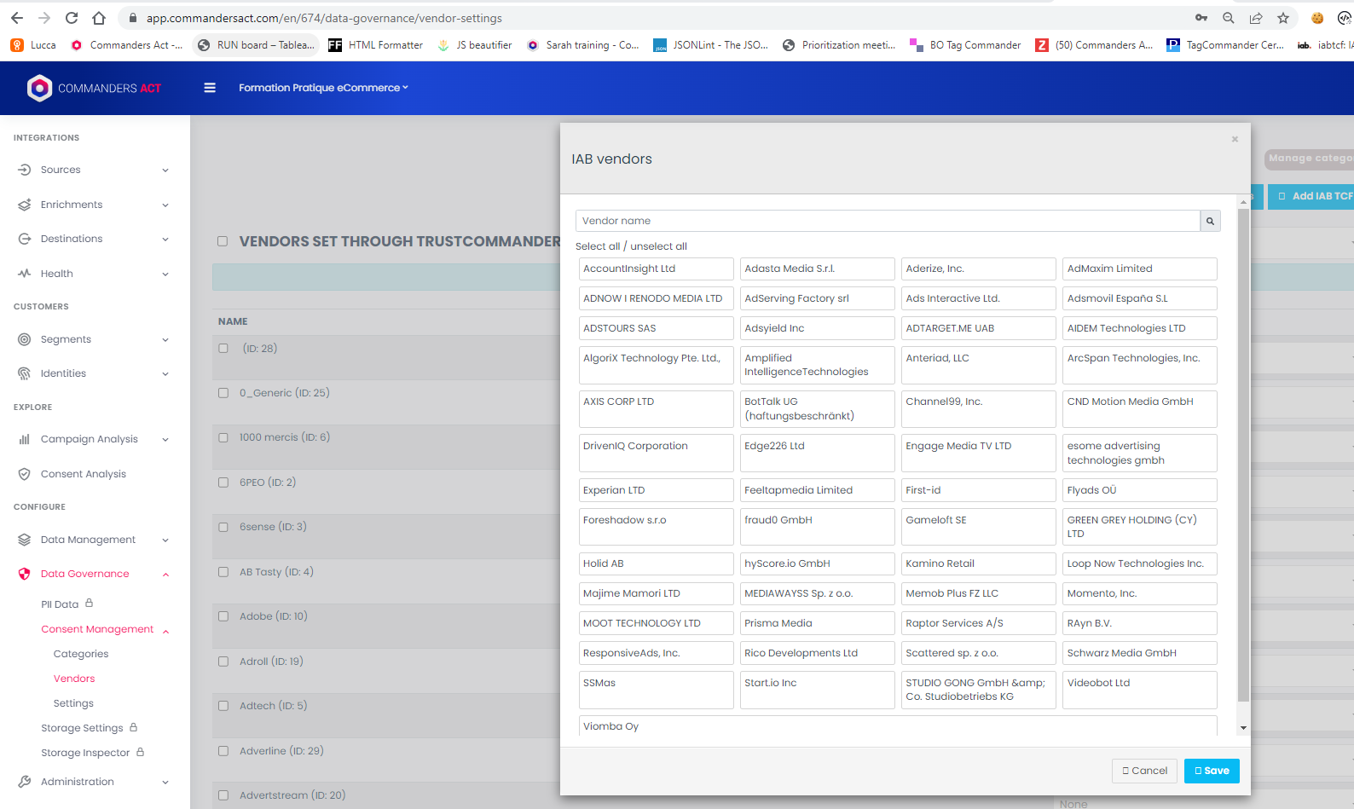Click the browser reload icon
The image size is (1354, 809).
tap(72, 18)
